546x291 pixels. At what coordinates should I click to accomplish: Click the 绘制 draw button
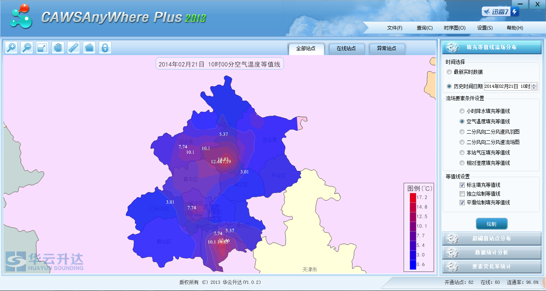pos(492,224)
